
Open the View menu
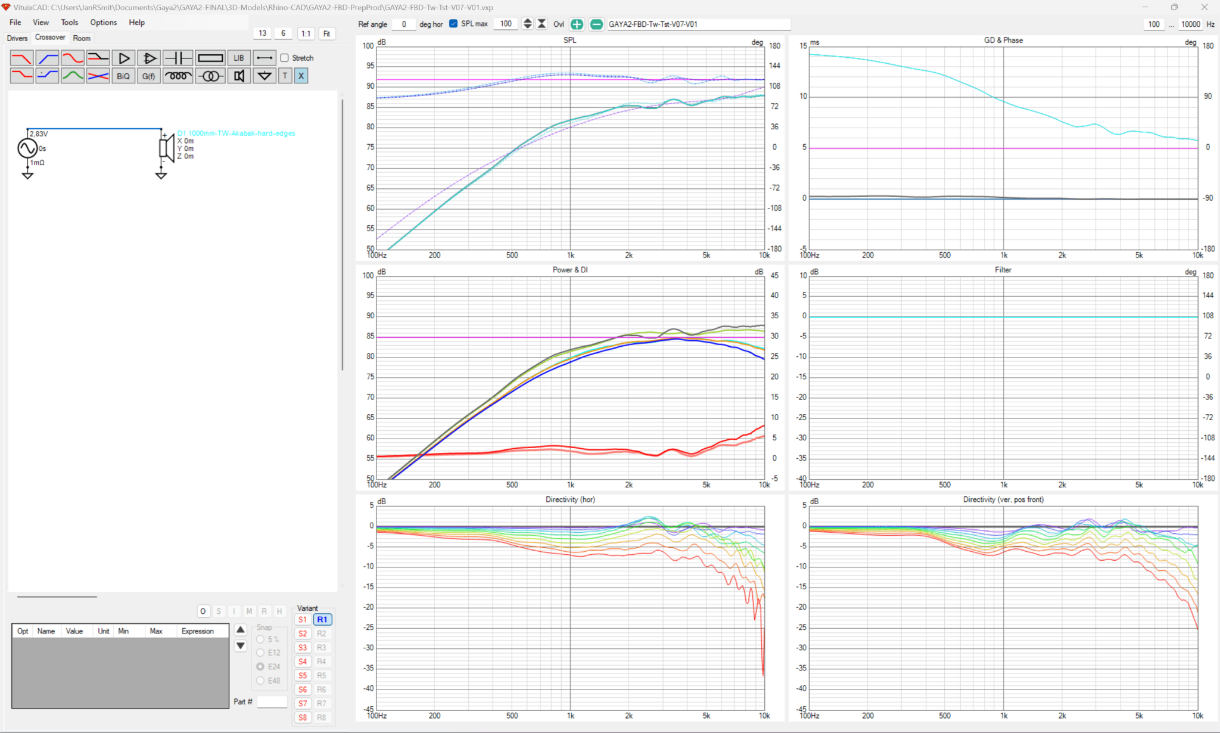click(41, 22)
